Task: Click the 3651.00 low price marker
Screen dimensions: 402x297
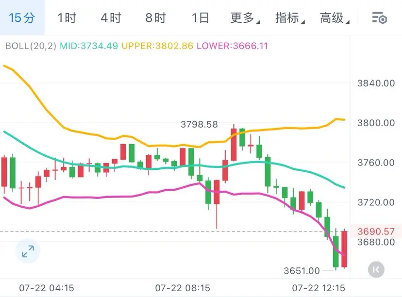Action: [302, 271]
